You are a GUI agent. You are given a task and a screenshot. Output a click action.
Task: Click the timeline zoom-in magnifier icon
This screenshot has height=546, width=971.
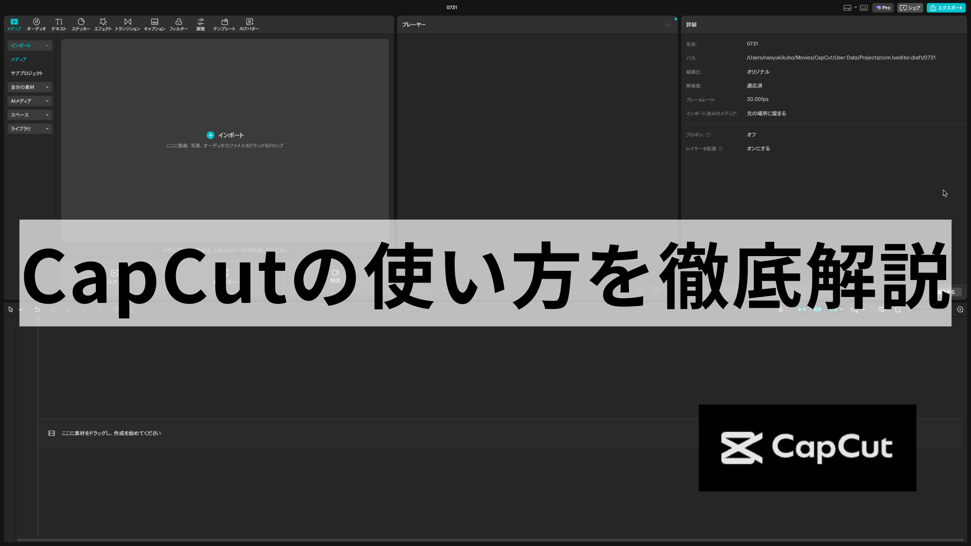click(960, 309)
